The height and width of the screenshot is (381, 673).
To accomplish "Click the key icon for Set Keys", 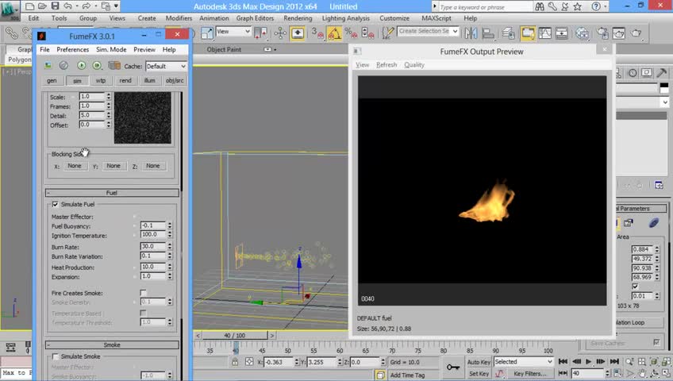I will coord(453,367).
